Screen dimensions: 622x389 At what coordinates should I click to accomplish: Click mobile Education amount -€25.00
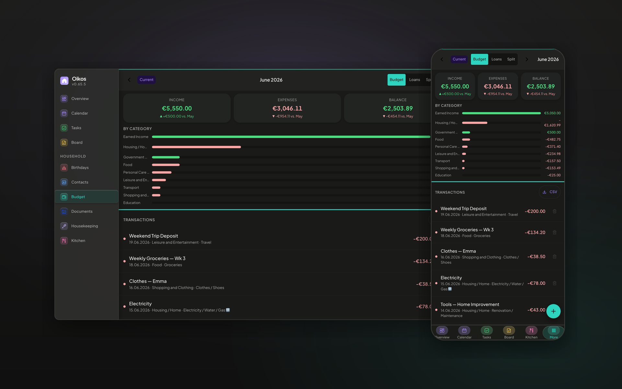(x=554, y=175)
